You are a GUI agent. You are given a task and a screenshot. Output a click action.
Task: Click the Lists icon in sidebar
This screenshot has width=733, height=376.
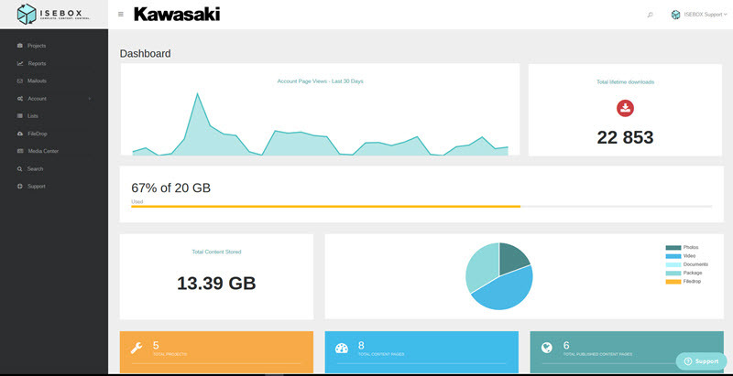pos(20,116)
